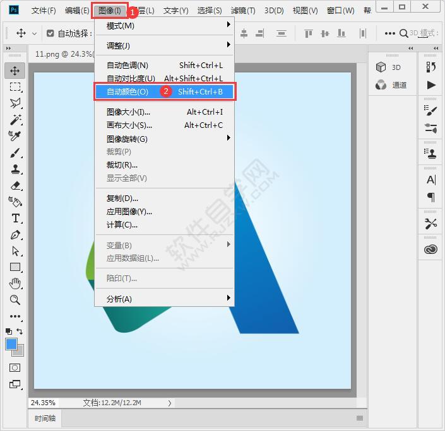Open the 通道 panel
Image resolution: width=445 pixels, height=431 pixels.
tap(392, 85)
